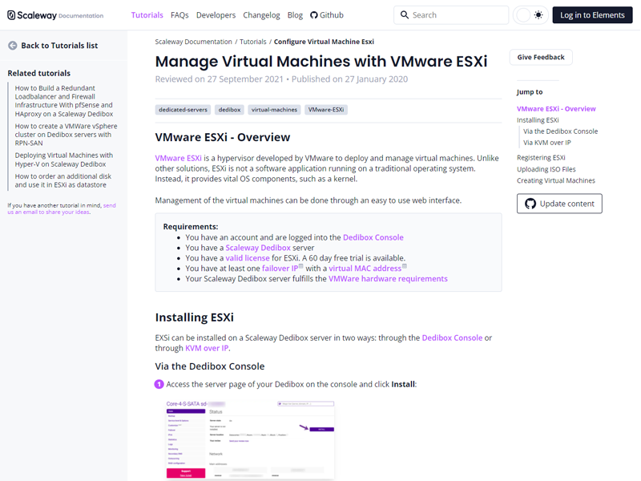Jump to Registering ESXi section
The width and height of the screenshot is (641, 481).
tap(541, 158)
